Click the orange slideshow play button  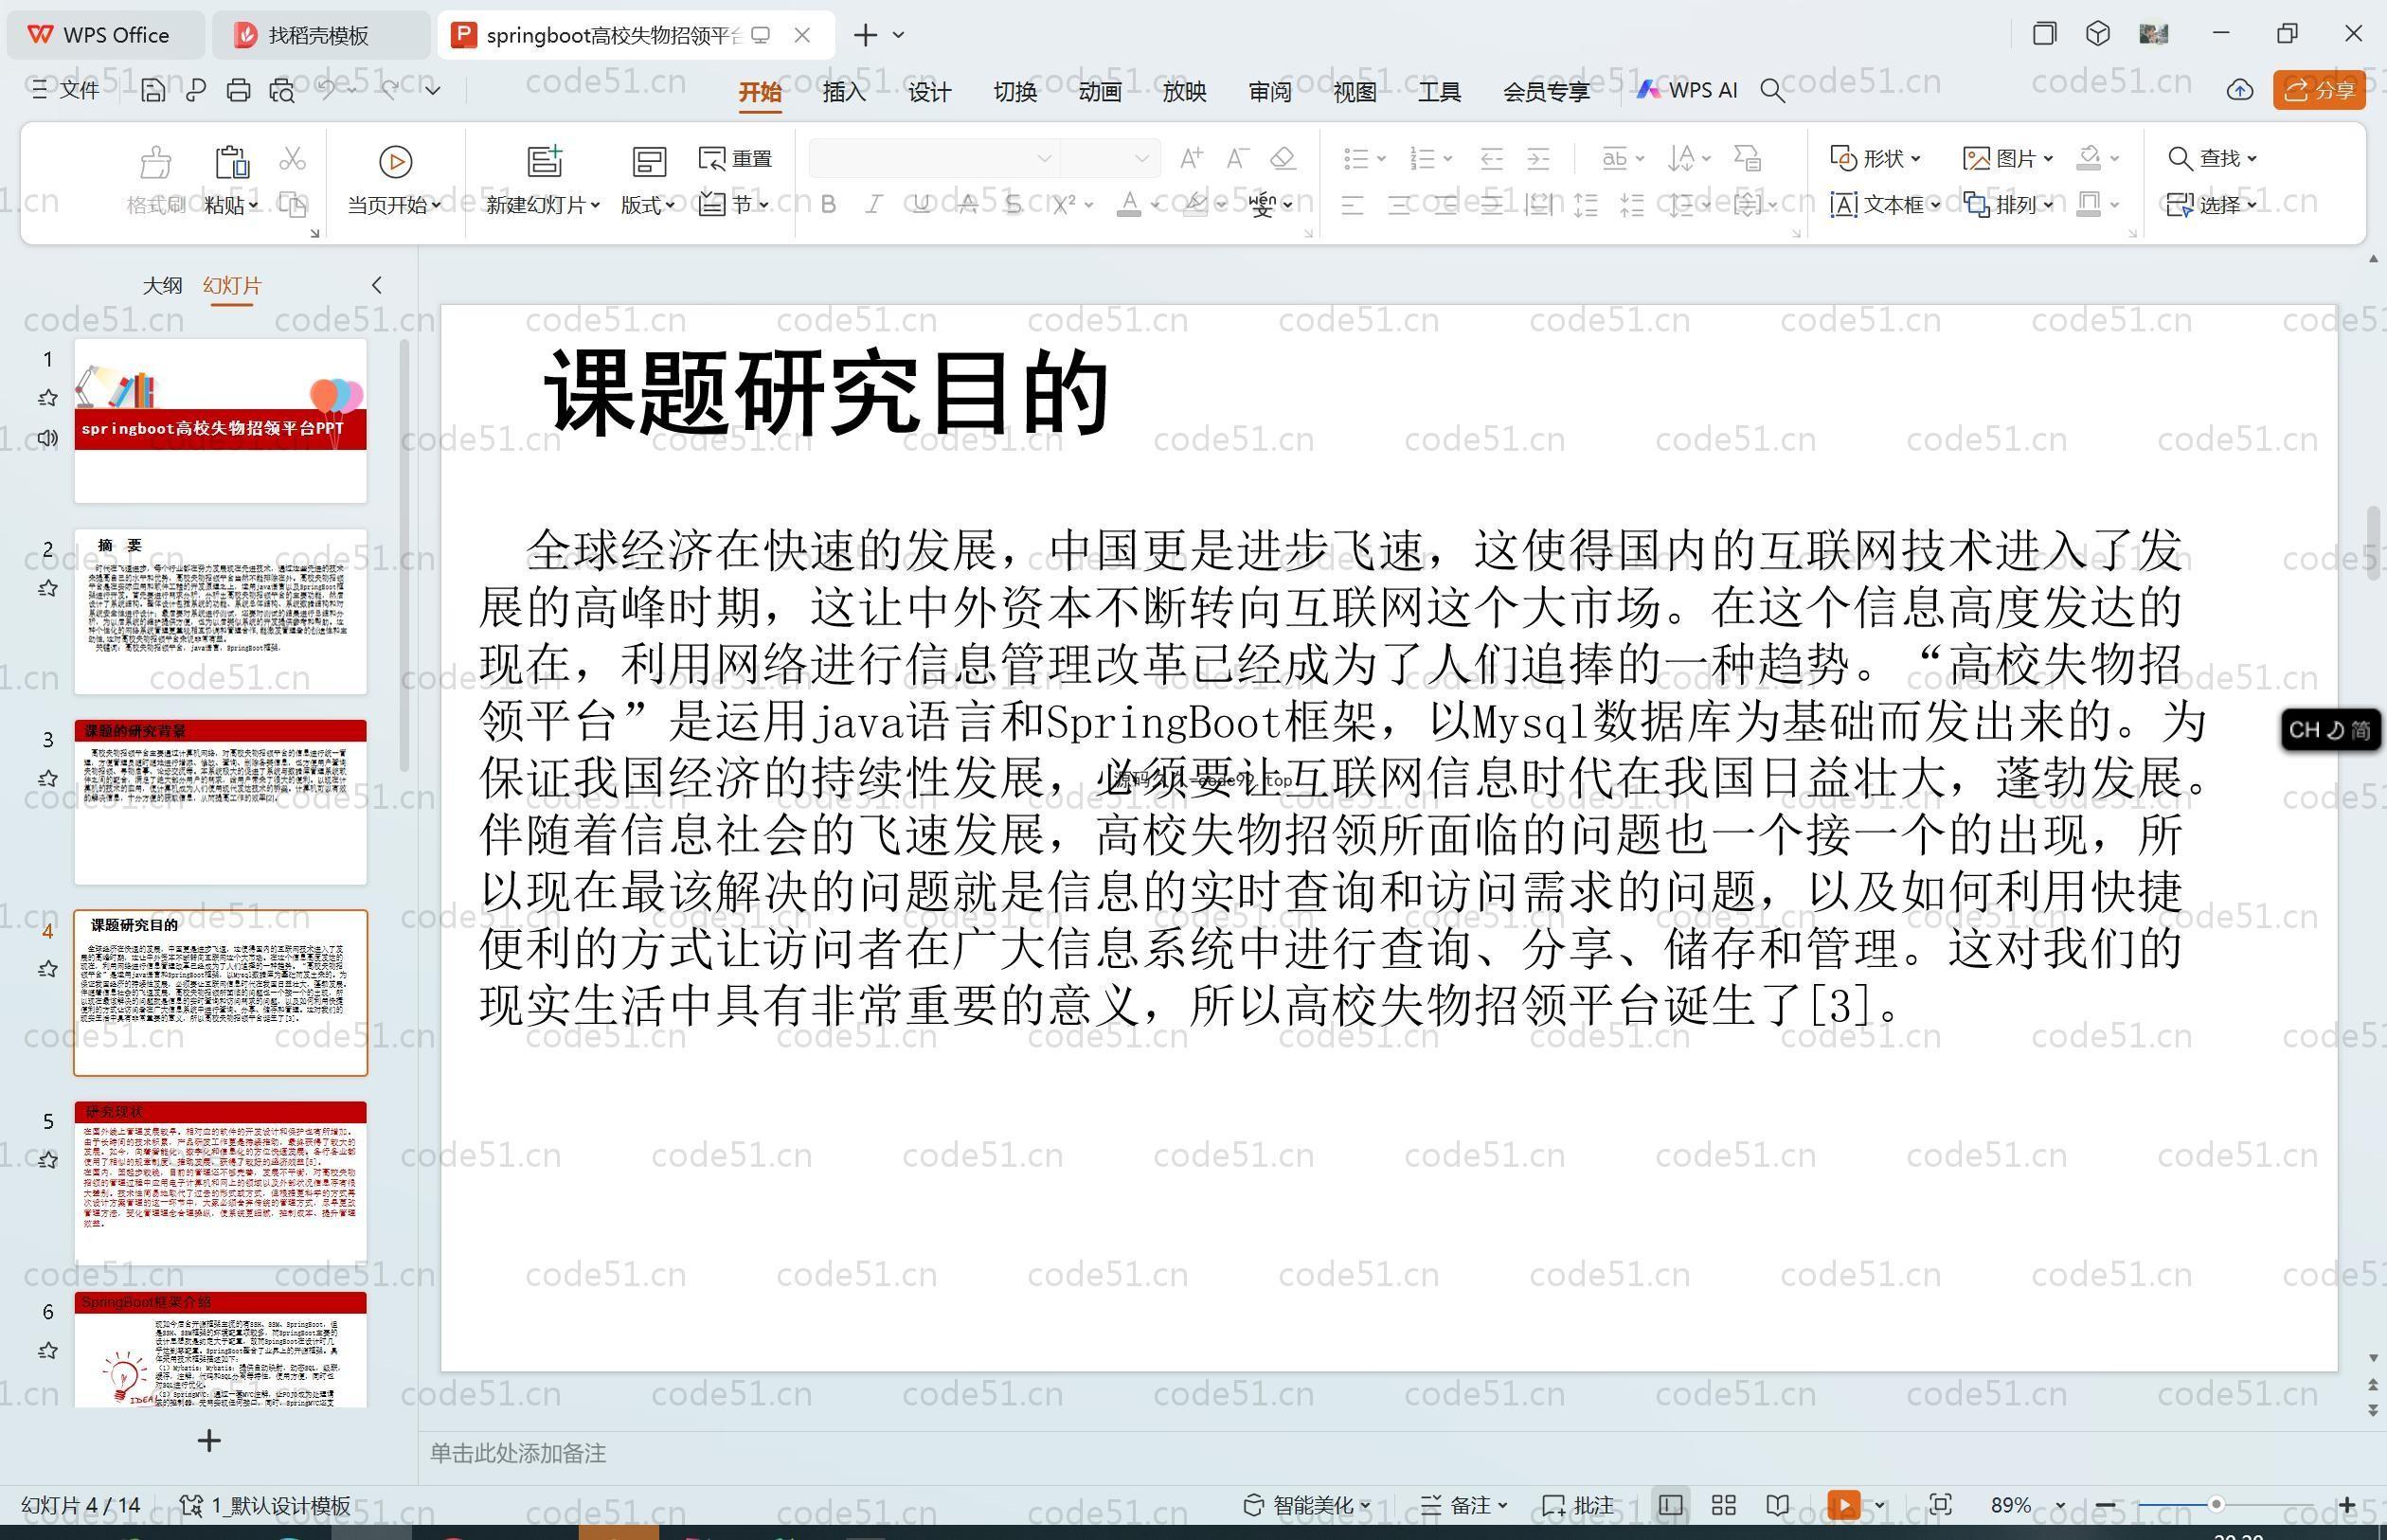click(1843, 1505)
